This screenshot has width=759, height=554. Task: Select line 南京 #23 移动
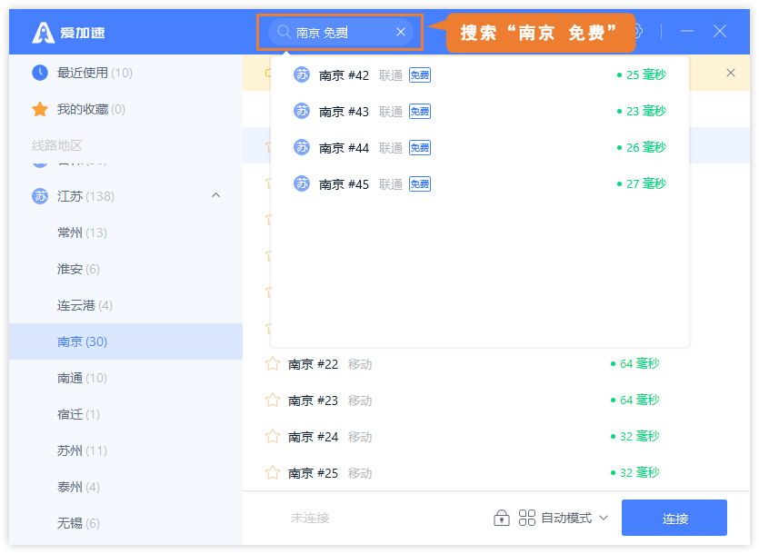pos(496,401)
